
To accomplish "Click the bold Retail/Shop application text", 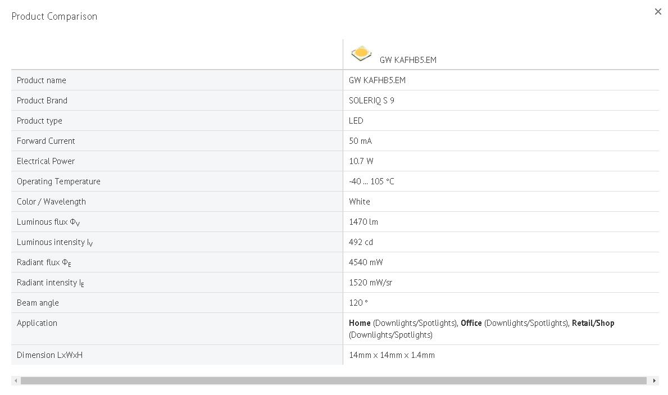I will point(593,323).
